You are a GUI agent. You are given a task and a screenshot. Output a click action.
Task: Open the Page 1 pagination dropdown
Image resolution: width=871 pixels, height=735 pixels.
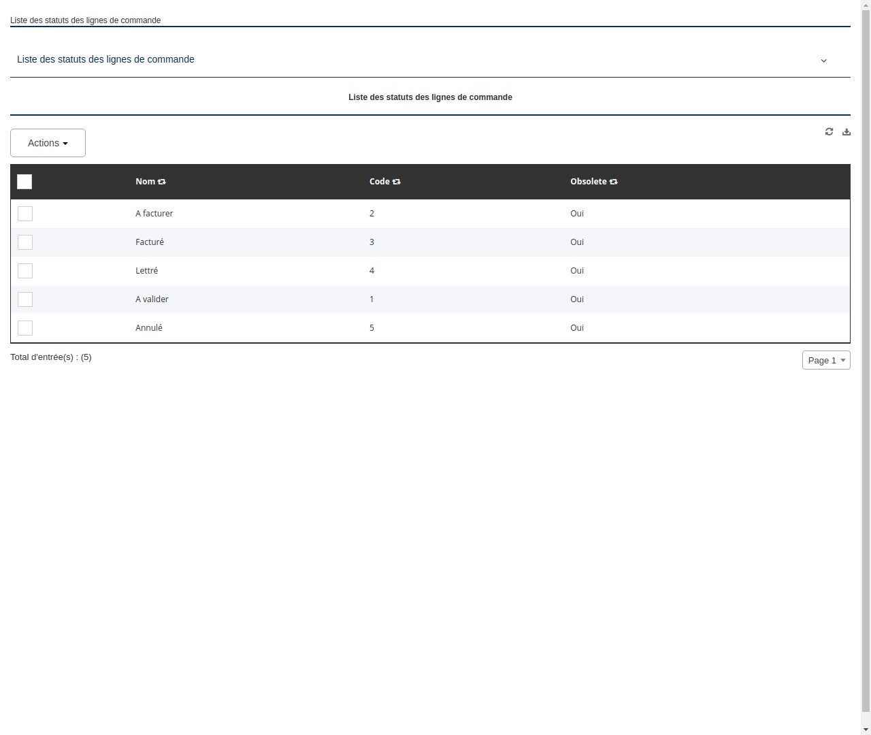click(x=825, y=360)
